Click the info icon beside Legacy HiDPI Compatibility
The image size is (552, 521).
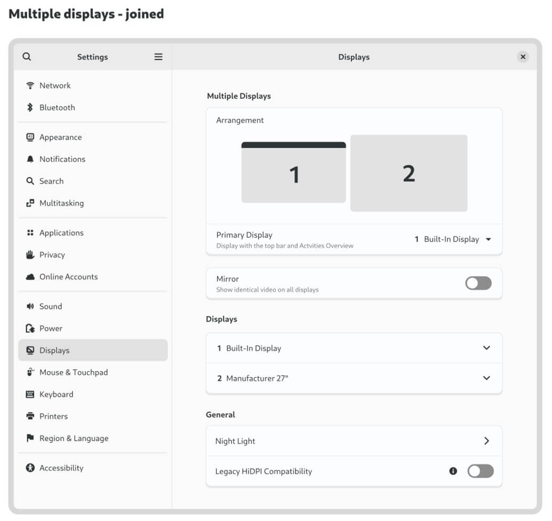(x=453, y=471)
